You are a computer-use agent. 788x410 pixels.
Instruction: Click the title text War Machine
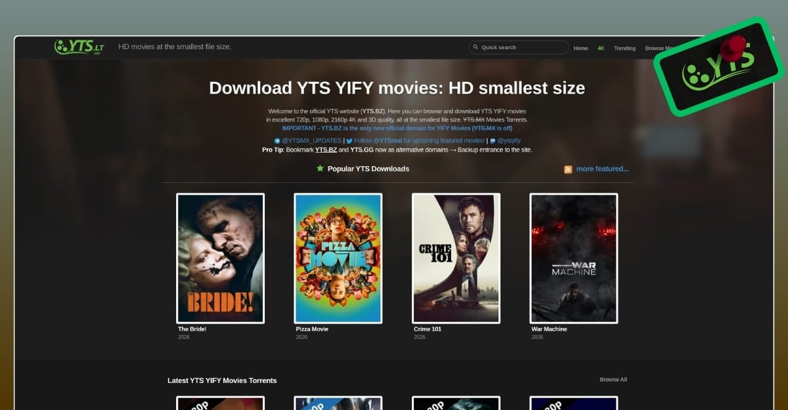pos(549,329)
